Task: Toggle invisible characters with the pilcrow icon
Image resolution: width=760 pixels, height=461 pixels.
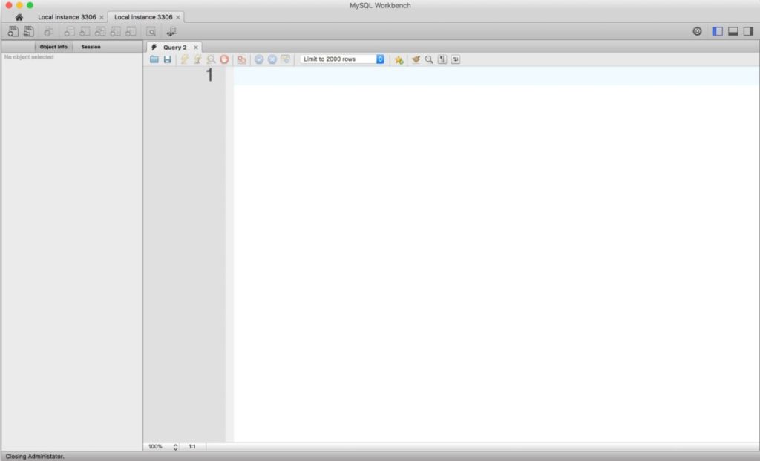Action: point(442,59)
